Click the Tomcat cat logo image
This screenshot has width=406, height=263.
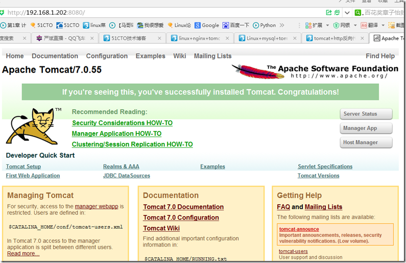(34, 126)
